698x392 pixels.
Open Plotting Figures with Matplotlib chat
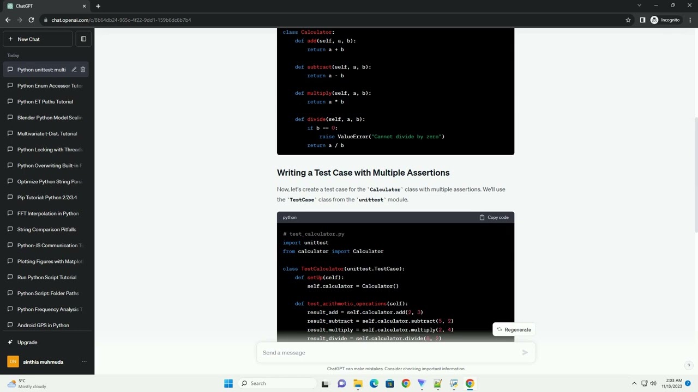tap(46, 261)
